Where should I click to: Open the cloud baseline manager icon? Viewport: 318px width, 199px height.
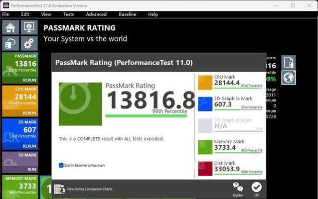tap(10, 43)
